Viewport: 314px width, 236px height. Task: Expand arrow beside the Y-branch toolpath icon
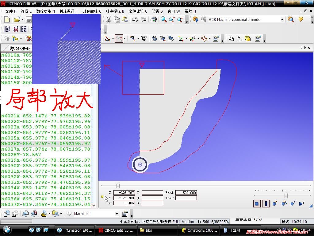pyautogui.click(x=138, y=38)
